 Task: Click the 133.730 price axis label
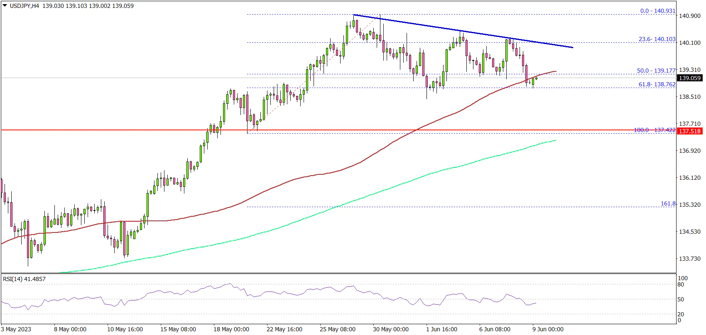[689, 259]
